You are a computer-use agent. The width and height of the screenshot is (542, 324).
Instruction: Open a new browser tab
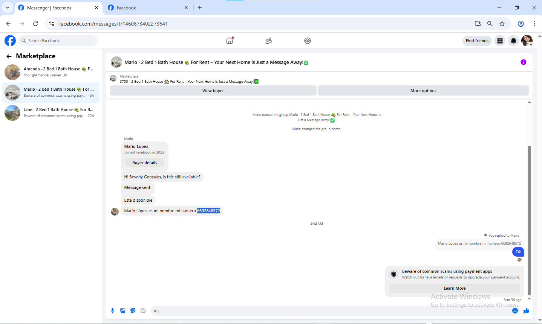(200, 8)
